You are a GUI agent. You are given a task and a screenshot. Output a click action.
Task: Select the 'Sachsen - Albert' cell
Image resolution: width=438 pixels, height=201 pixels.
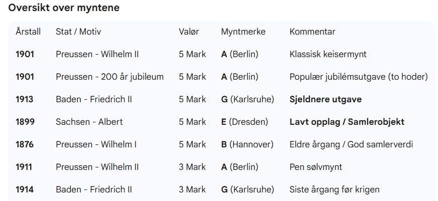[x=89, y=122]
